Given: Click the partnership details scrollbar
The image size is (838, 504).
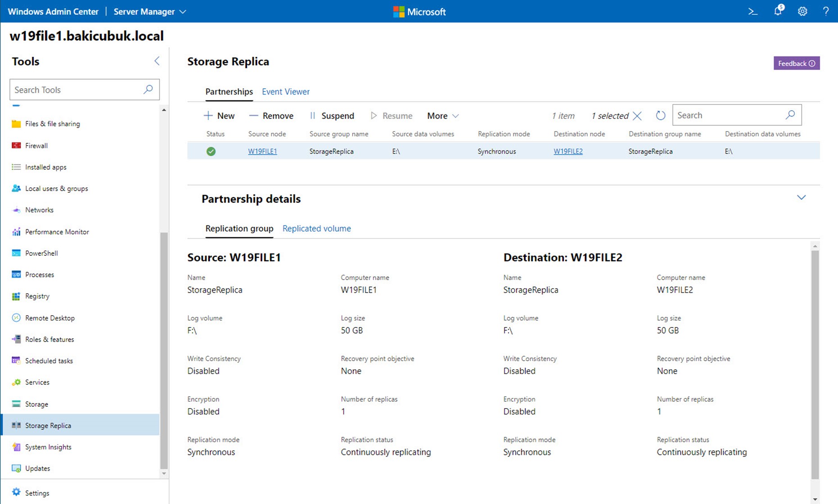Looking at the screenshot, I should [x=815, y=365].
